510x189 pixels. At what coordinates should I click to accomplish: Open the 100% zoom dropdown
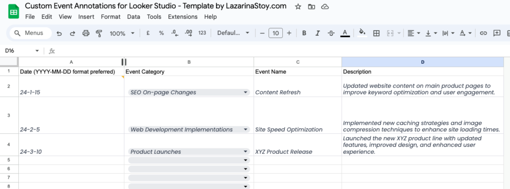pos(122,33)
